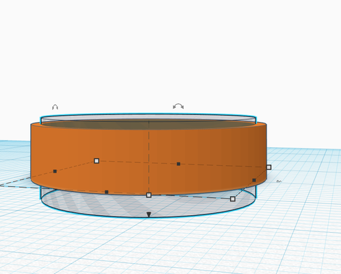Image resolution: width=341 pixels, height=274 pixels.
Task: Click the black midpoint handle near the ring's left edge
Action: click(55, 171)
